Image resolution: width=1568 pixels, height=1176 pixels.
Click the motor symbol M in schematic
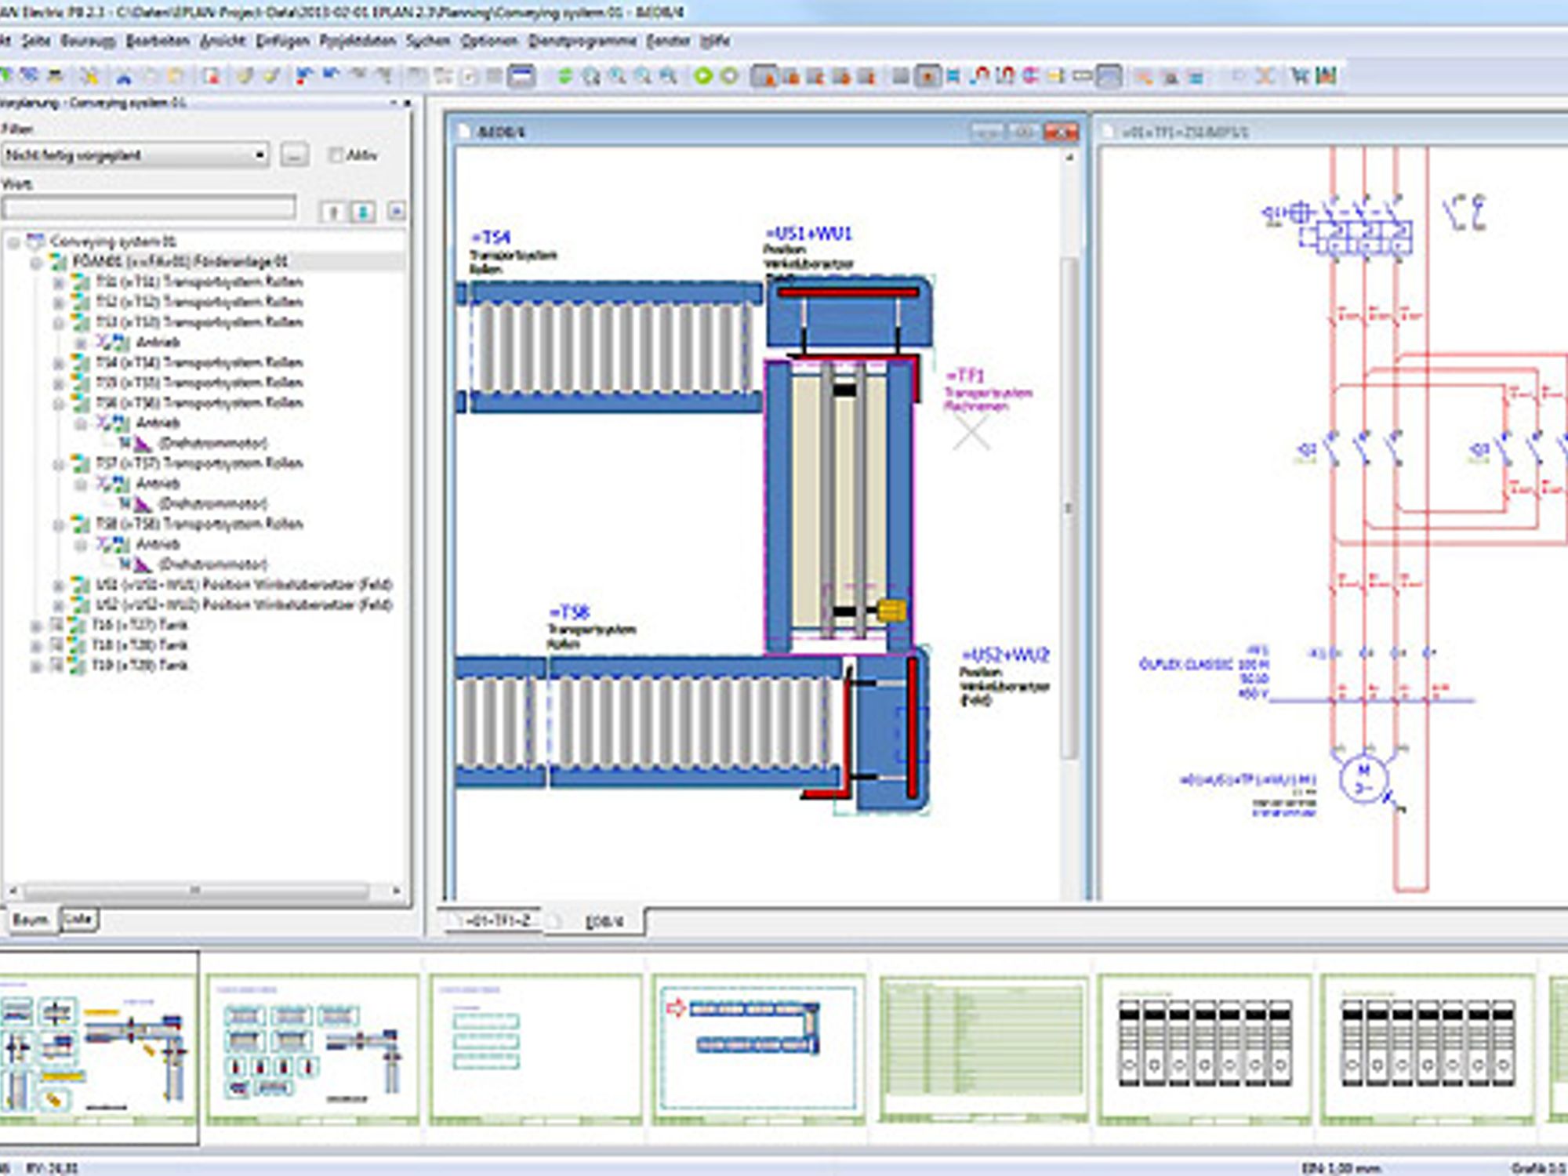point(1363,779)
